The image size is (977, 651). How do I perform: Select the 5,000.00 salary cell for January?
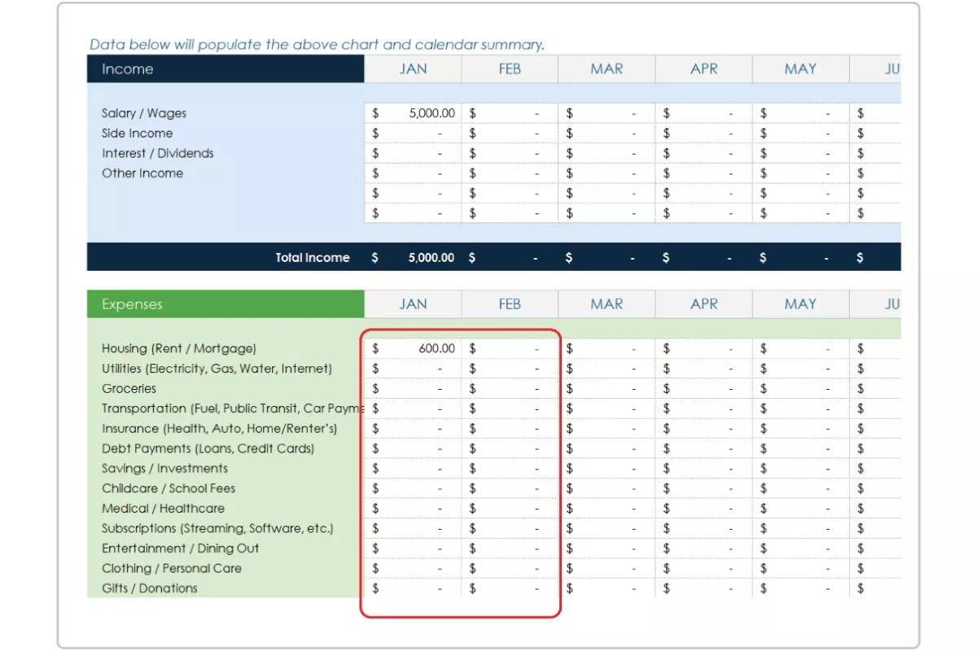click(411, 113)
